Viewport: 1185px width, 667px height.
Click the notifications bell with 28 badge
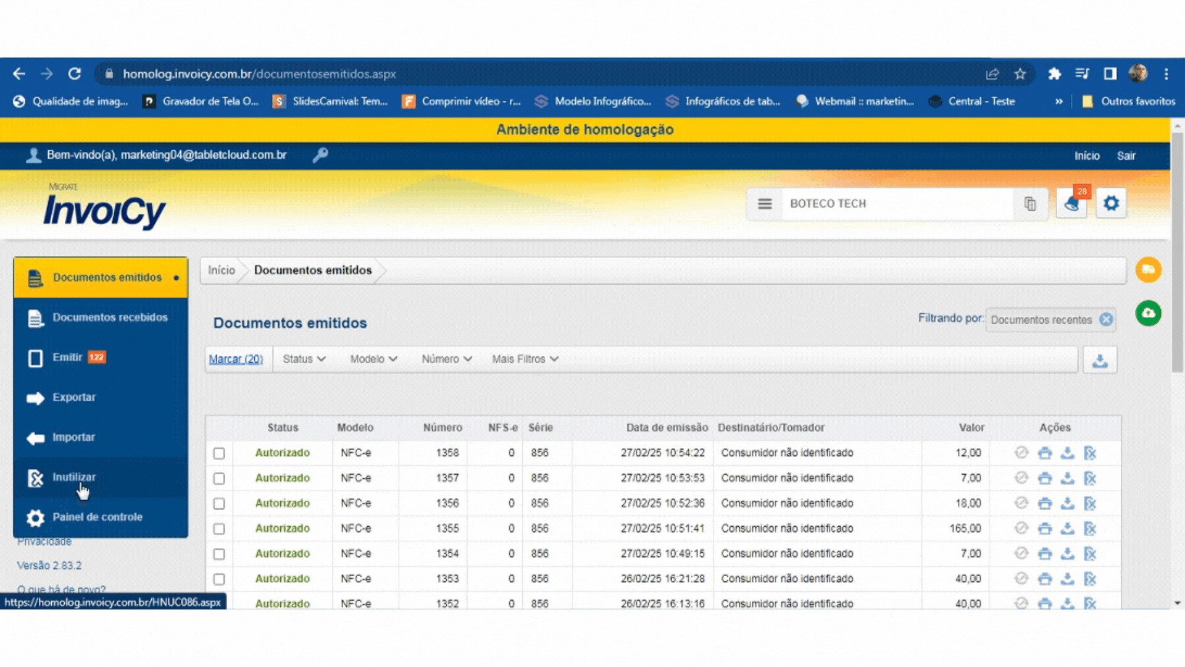1071,204
